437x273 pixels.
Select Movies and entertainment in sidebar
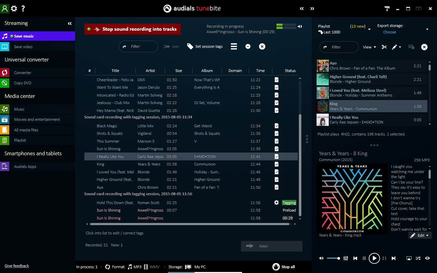[x=37, y=119]
